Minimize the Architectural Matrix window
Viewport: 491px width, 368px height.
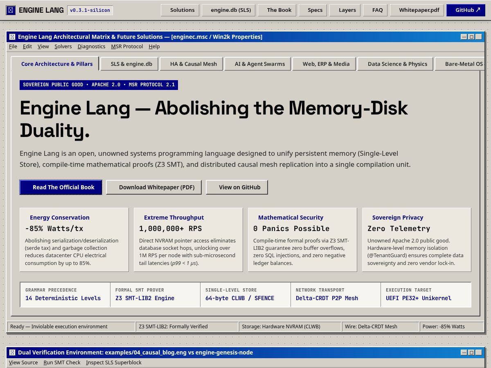pos(464,37)
